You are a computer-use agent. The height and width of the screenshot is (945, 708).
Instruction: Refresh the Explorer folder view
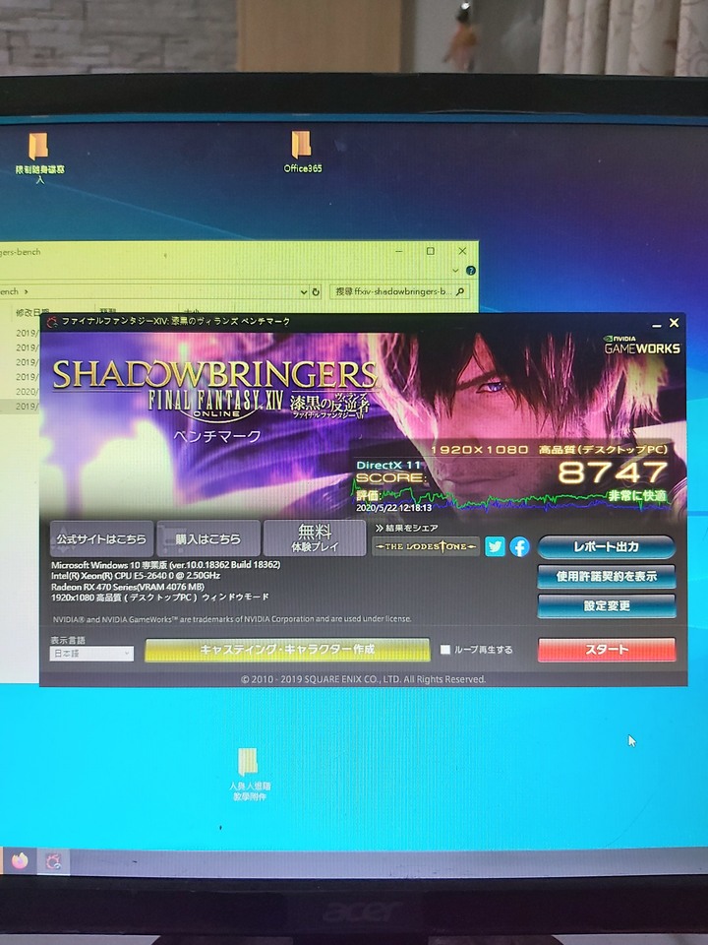tap(316, 291)
